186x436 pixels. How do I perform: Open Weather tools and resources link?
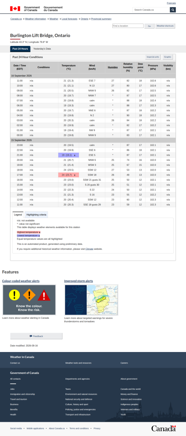click(78, 363)
